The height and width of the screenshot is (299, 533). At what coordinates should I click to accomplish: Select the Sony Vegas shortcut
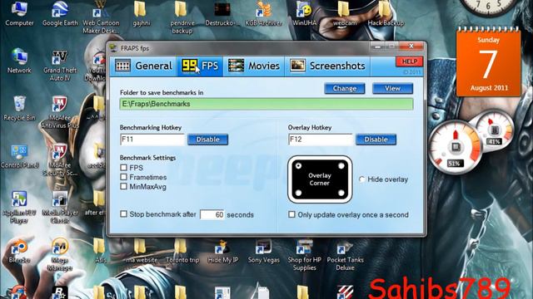tap(263, 251)
